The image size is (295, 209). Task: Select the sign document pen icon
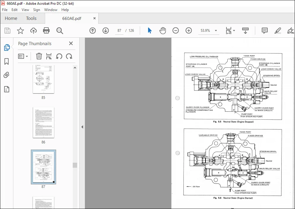[291, 31]
